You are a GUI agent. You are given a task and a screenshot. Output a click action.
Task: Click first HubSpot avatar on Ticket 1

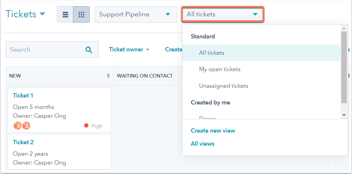point(17,126)
